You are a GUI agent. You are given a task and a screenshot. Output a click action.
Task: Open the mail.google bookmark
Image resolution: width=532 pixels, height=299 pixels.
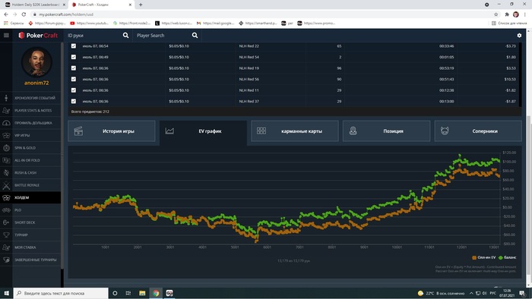pyautogui.click(x=215, y=23)
